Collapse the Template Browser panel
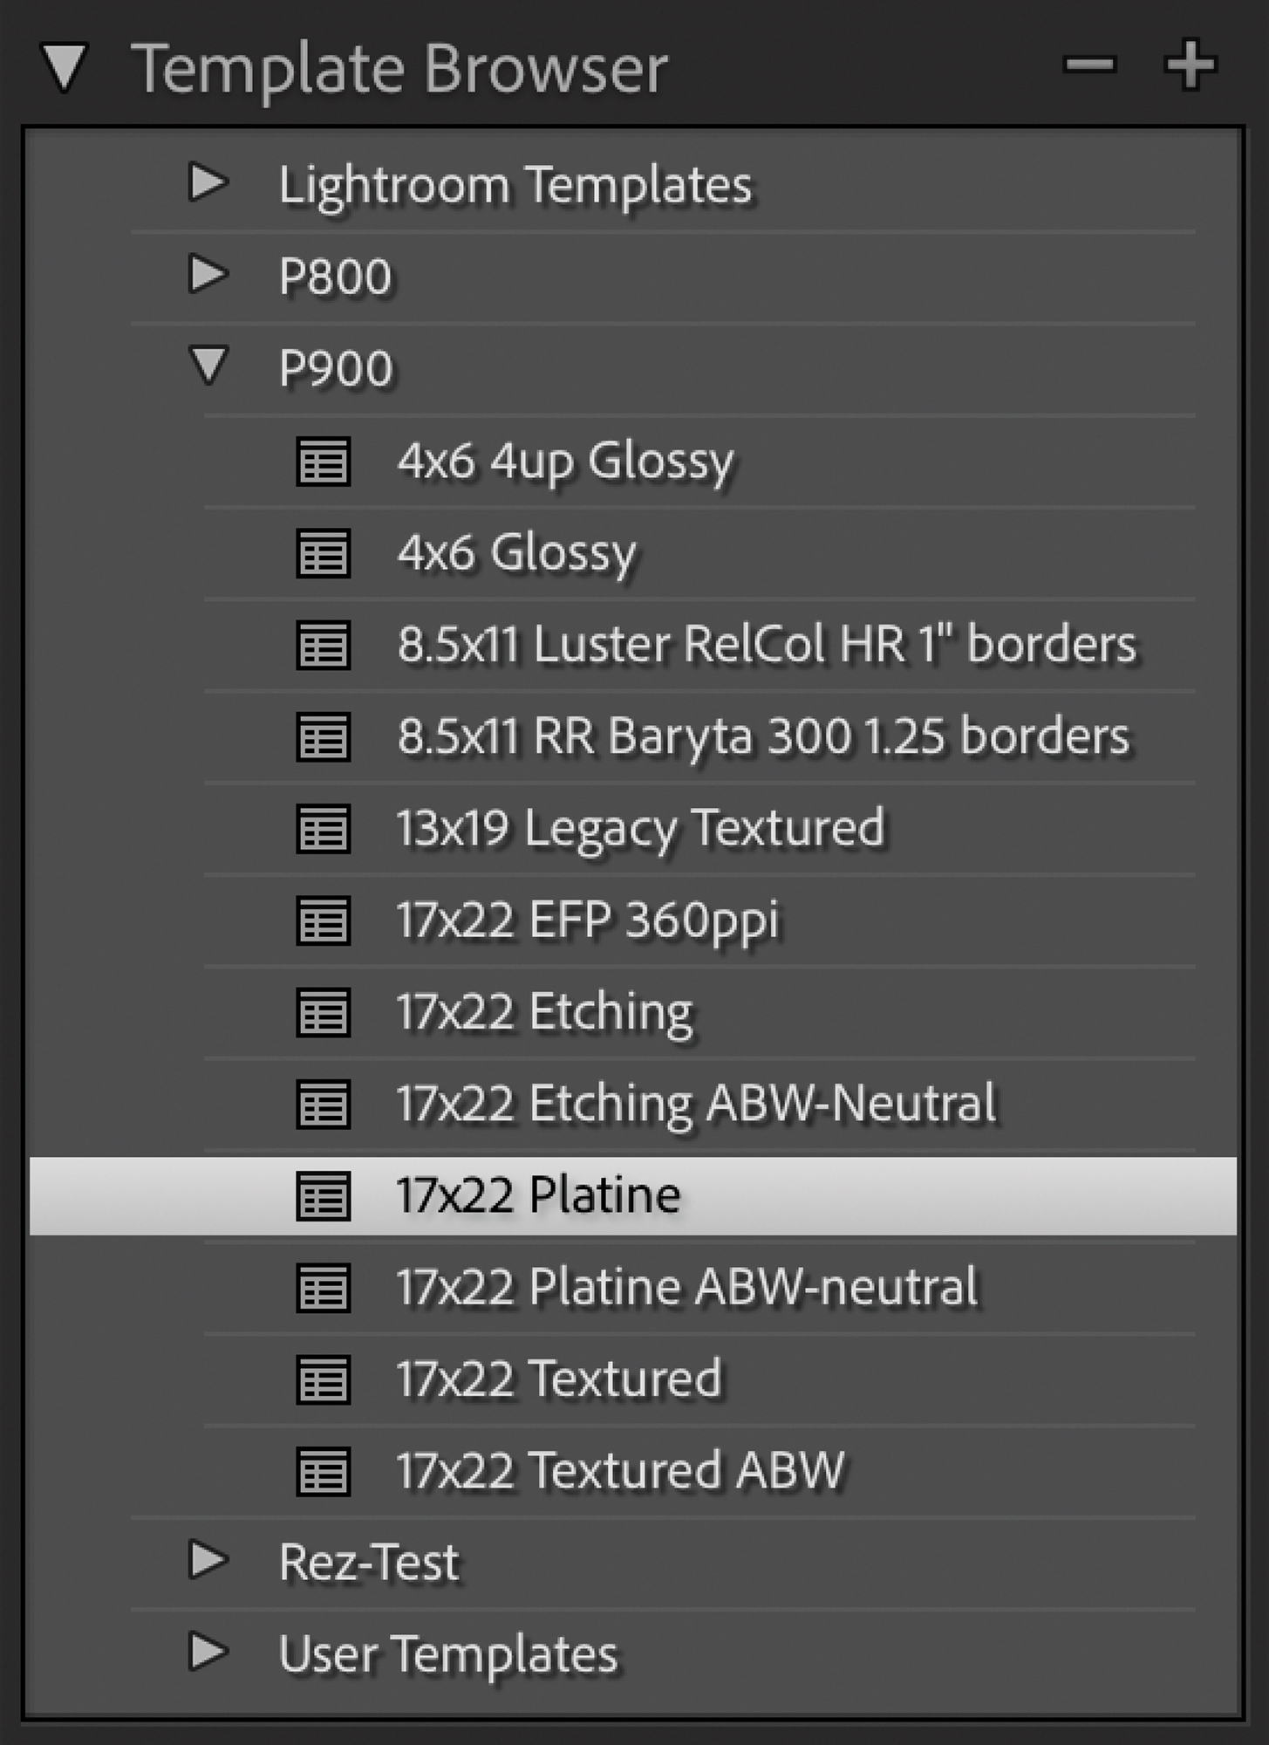1269x1745 pixels. tap(66, 68)
